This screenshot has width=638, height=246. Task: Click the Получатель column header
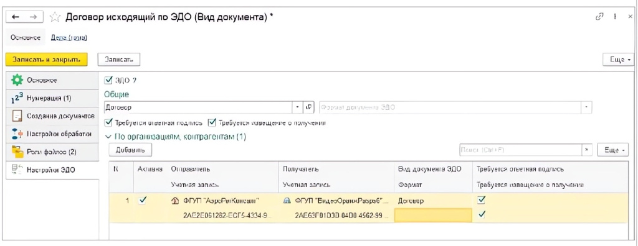(x=301, y=169)
